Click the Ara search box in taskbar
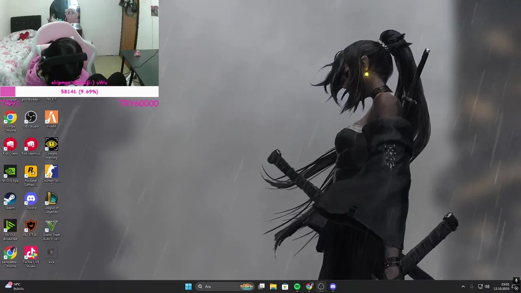Image resolution: width=521 pixels, height=293 pixels. 225,286
